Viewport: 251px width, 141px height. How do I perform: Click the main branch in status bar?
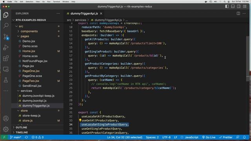(x=16, y=137)
